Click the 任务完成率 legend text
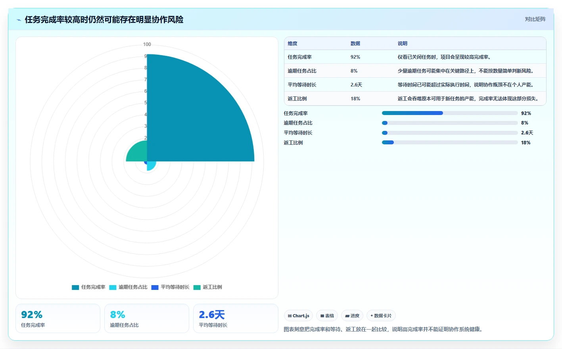Screen dimensions: 562x349 pyautogui.click(x=93, y=288)
